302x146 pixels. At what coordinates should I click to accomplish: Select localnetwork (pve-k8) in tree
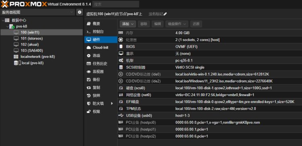click(38, 57)
